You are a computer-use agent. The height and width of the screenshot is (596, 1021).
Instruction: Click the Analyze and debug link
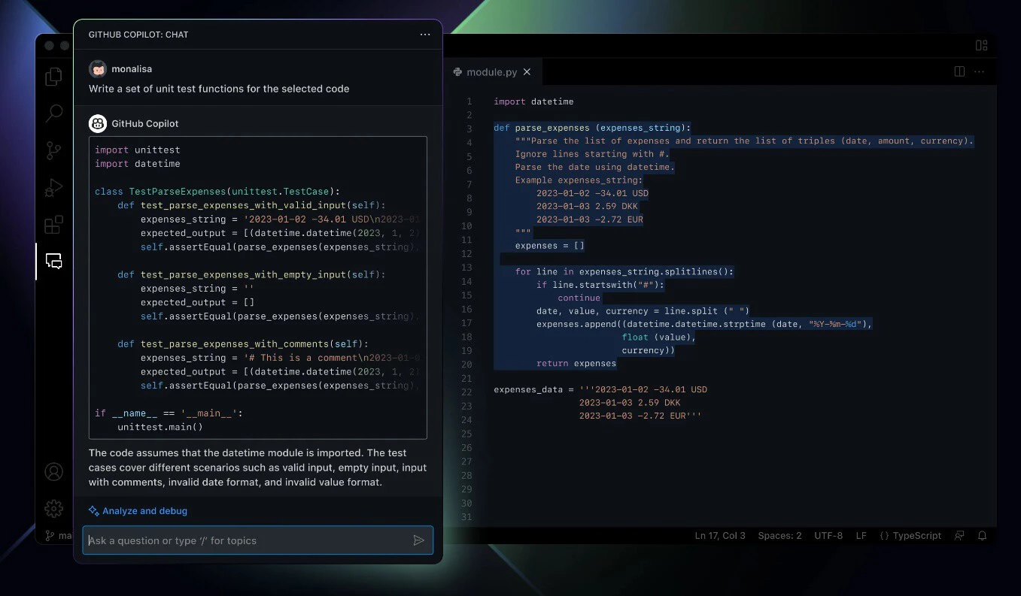pyautogui.click(x=144, y=511)
